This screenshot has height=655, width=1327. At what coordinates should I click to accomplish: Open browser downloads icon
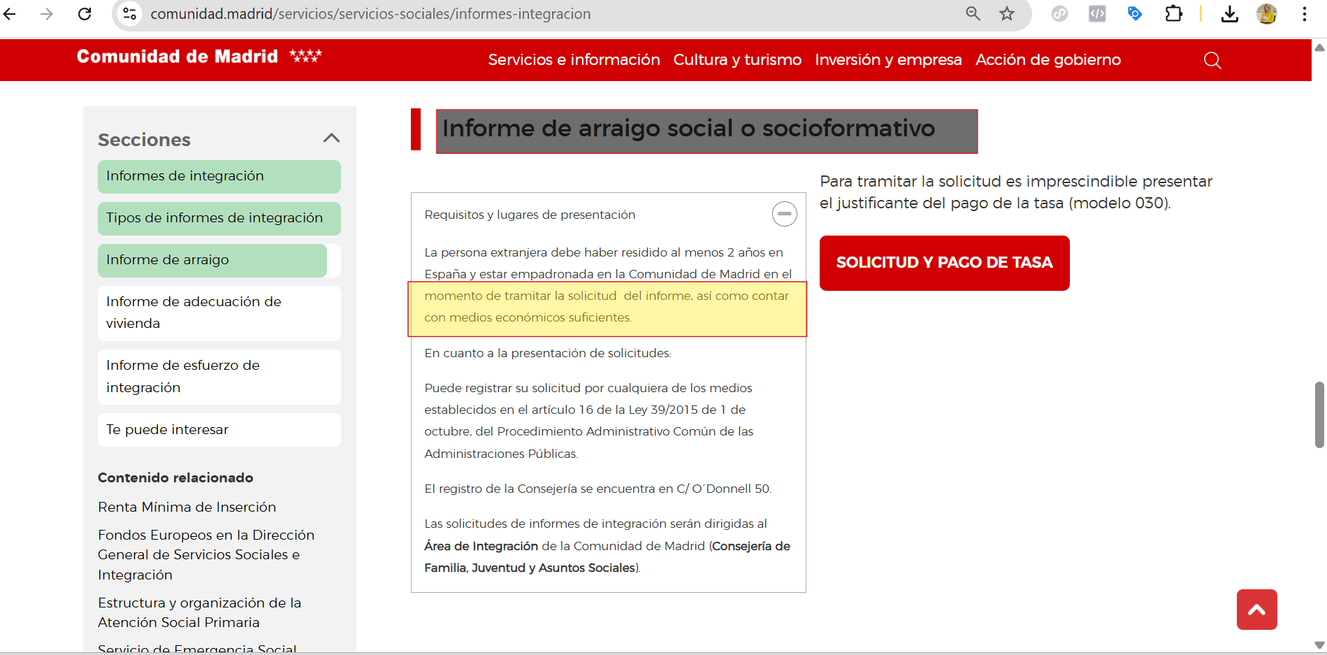pos(1229,14)
